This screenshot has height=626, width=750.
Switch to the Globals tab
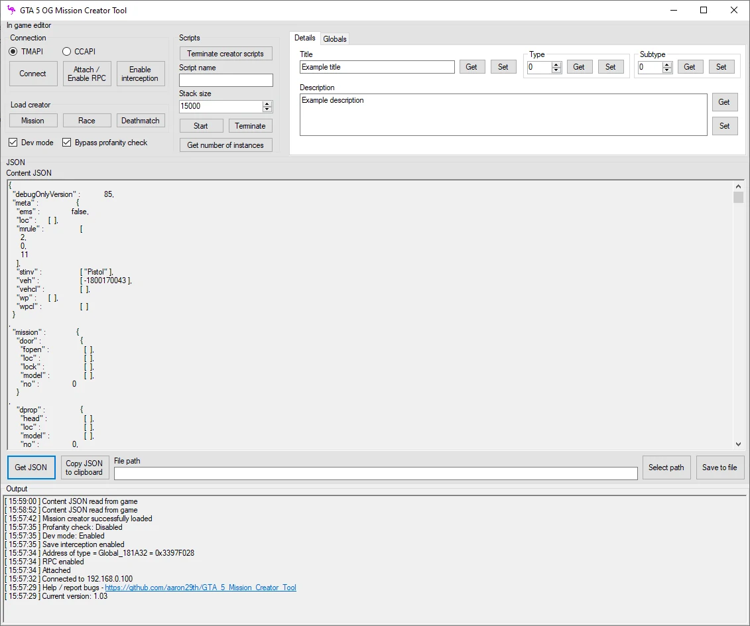(334, 38)
